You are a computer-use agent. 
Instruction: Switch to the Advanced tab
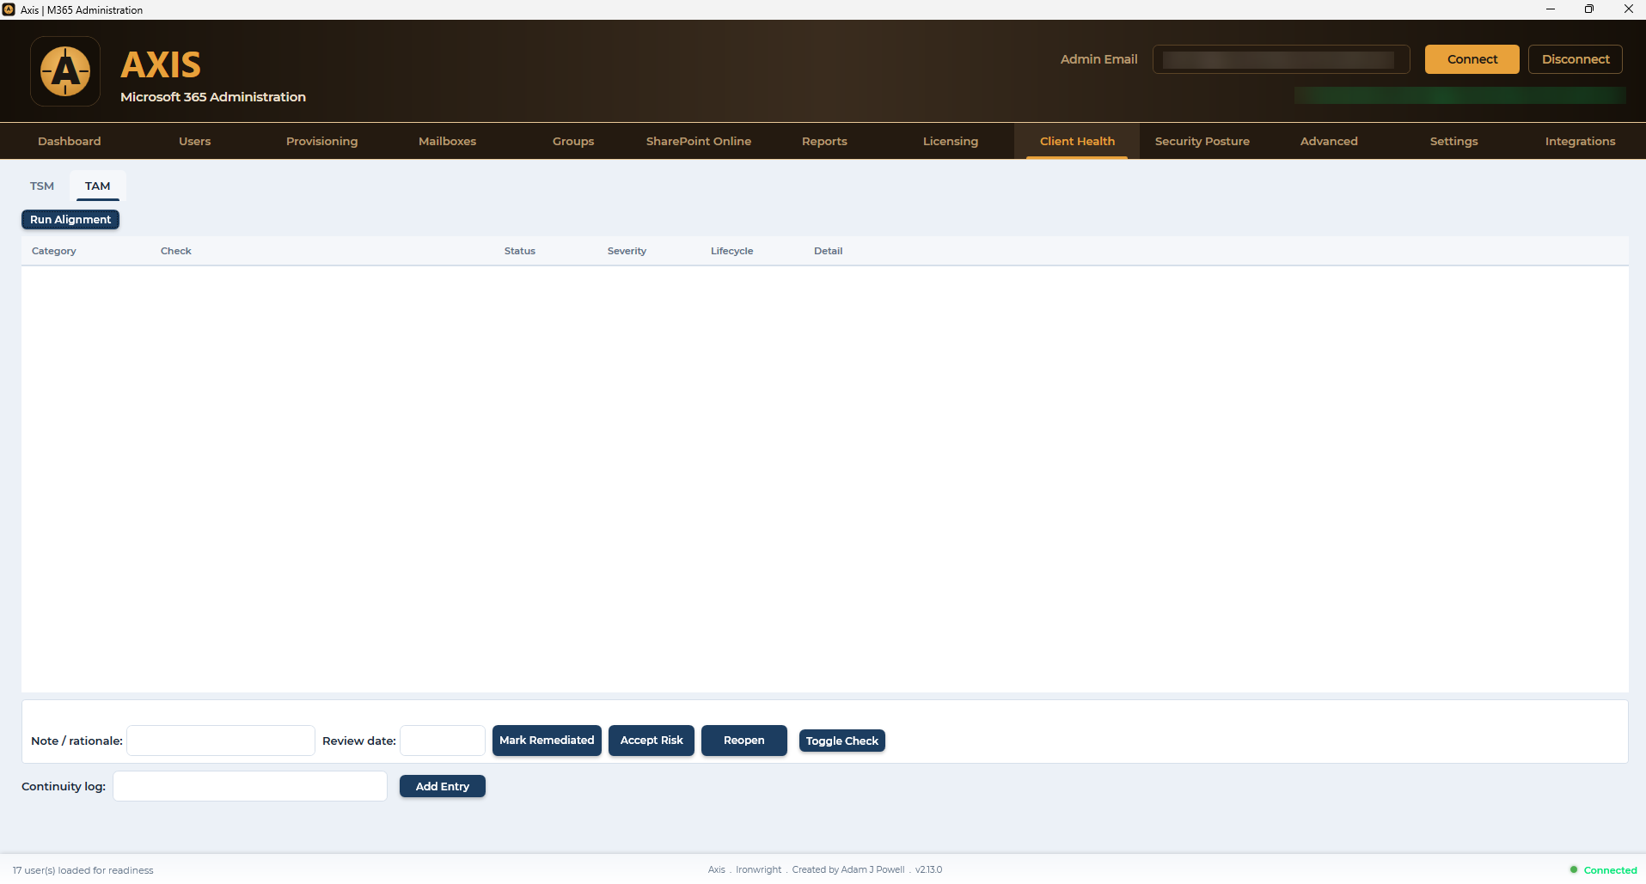click(x=1329, y=141)
